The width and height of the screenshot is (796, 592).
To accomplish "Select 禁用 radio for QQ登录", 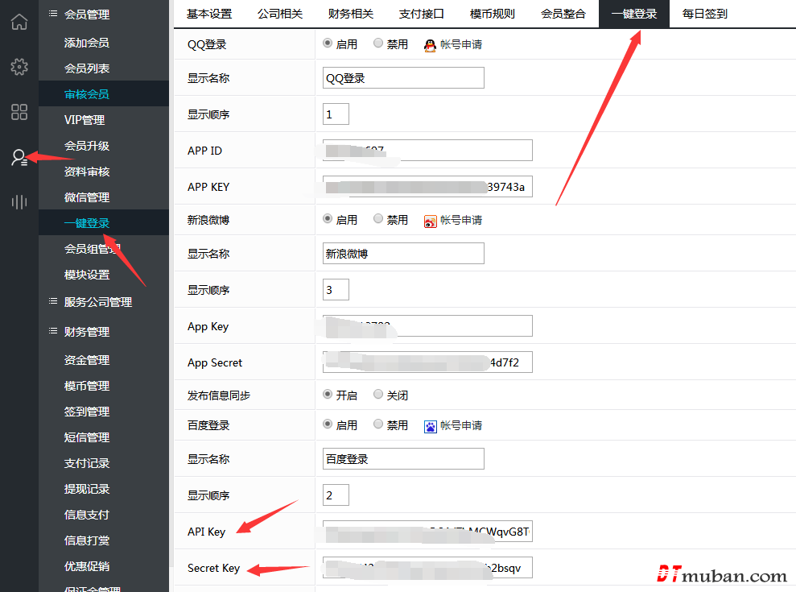I will [x=378, y=44].
